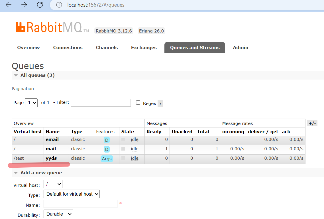Sort by the Type column header
This screenshot has width=324, height=219.
(x=77, y=132)
